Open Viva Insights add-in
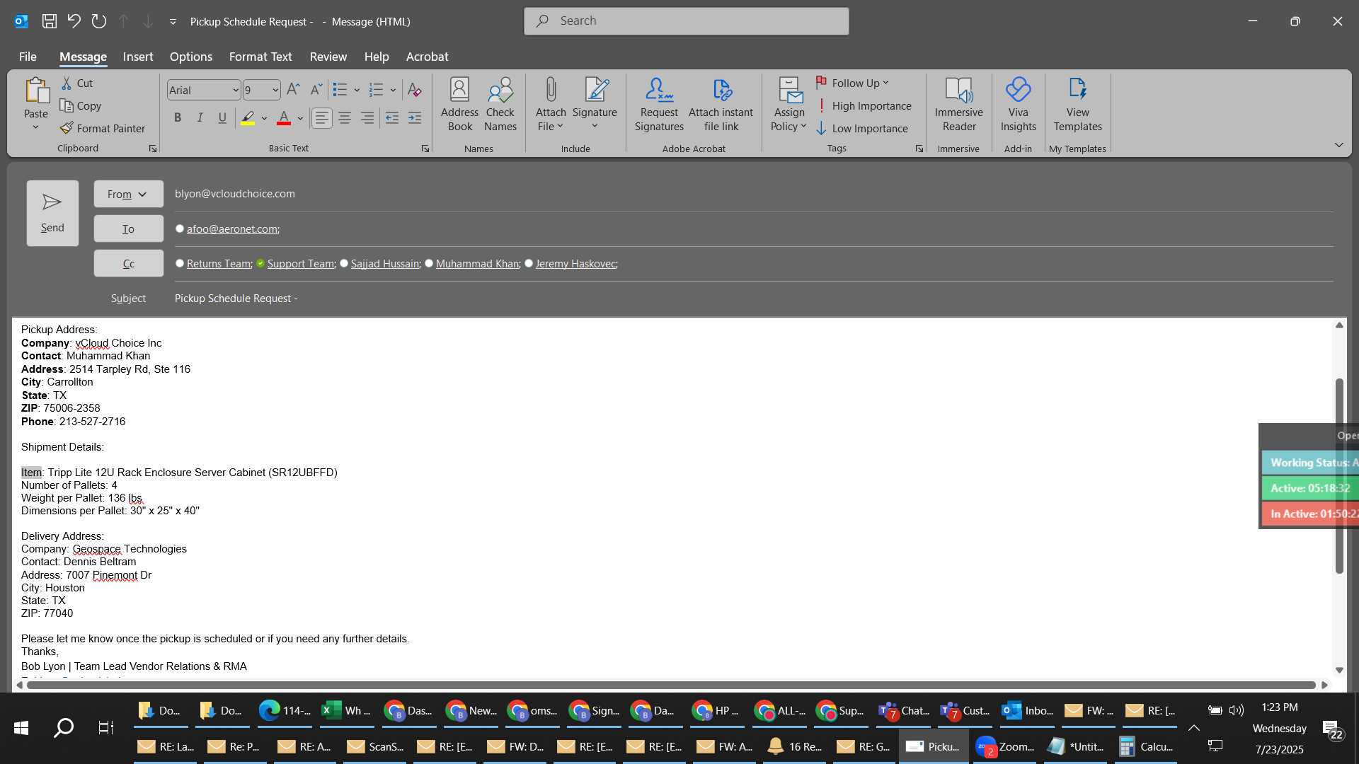Screen dimensions: 1359x764 click(x=1018, y=105)
